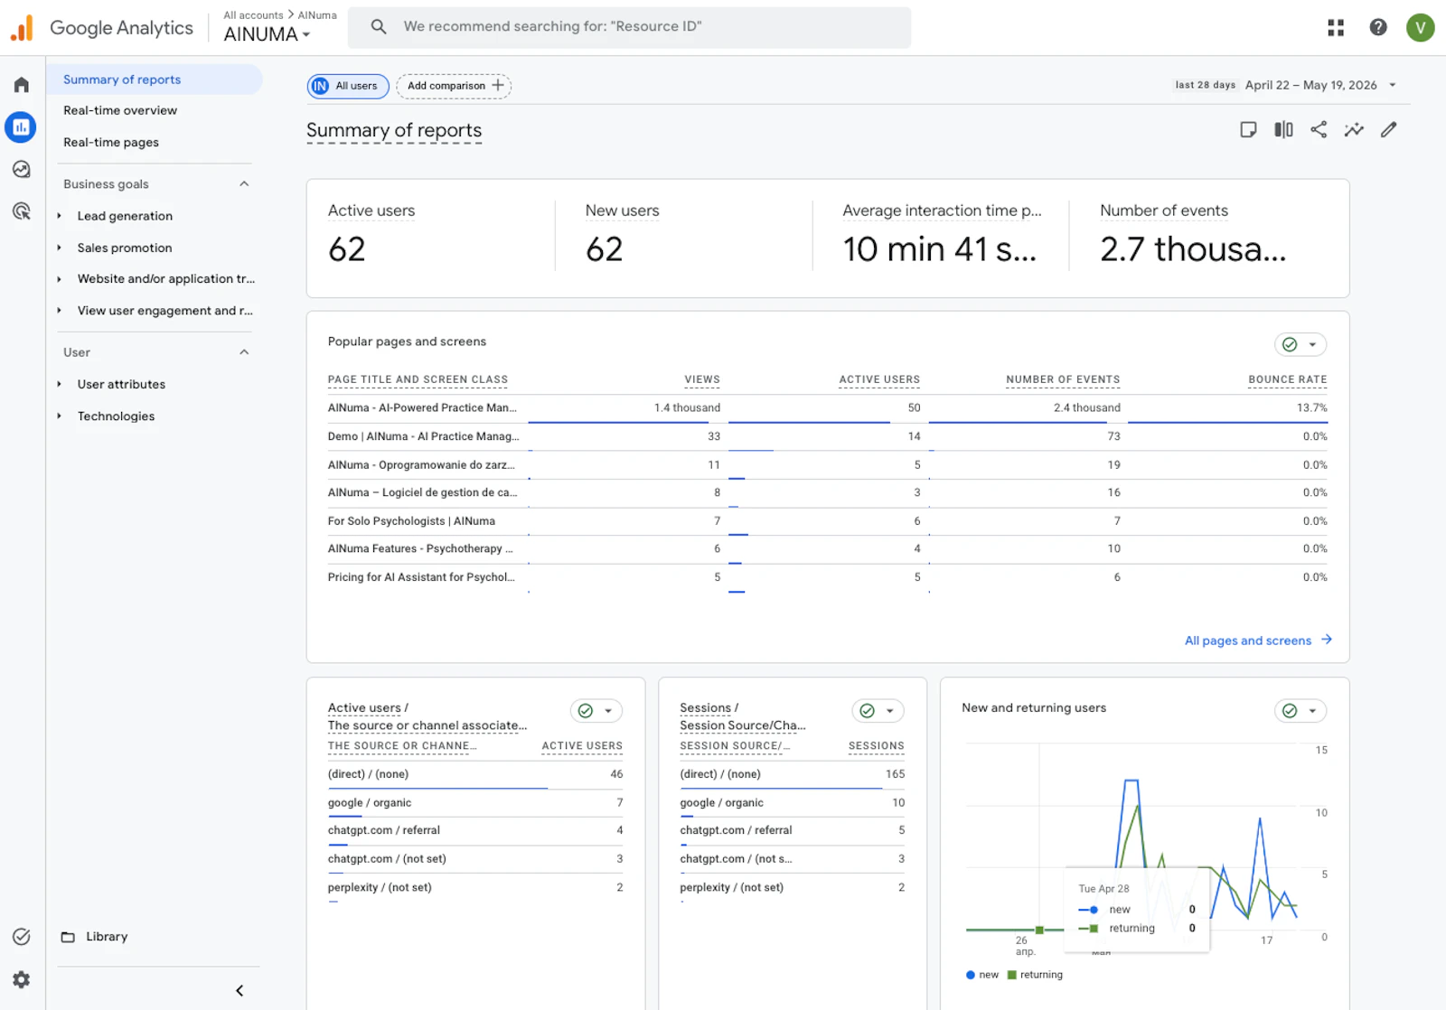
Task: Expand View user engagement item
Action: 60,311
